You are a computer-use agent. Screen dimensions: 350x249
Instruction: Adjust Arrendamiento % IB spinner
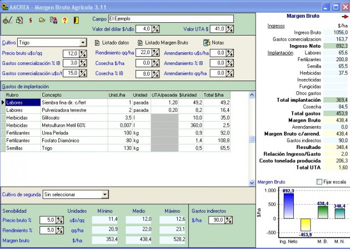coord(229,63)
